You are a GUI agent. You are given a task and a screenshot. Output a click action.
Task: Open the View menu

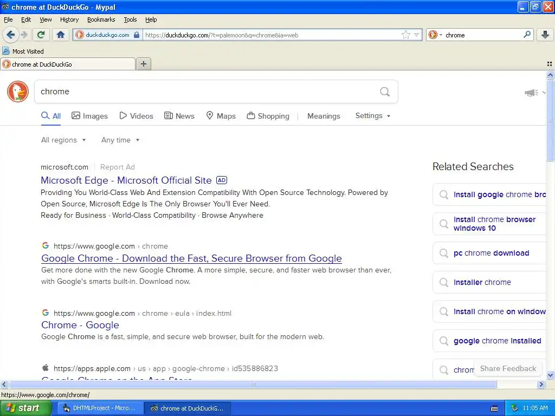[46, 19]
